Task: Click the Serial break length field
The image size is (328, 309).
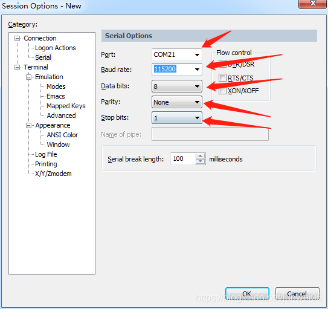Action: pos(183,158)
